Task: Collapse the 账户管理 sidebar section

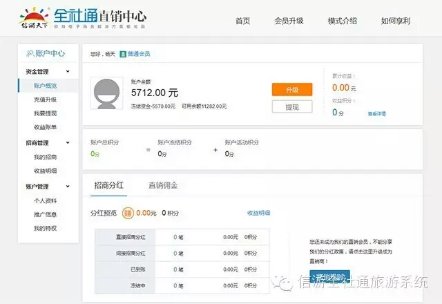Action: pos(68,186)
